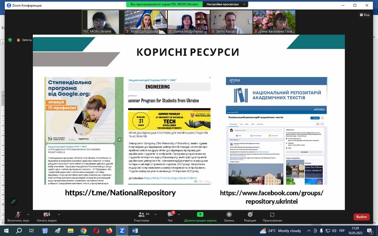378x236 pixels.
Task: Switch the УКР keyboard language indicator
Action: (342, 231)
